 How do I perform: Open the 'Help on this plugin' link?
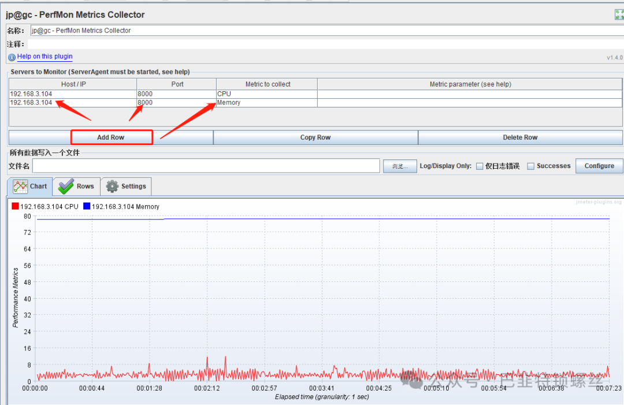(44, 57)
